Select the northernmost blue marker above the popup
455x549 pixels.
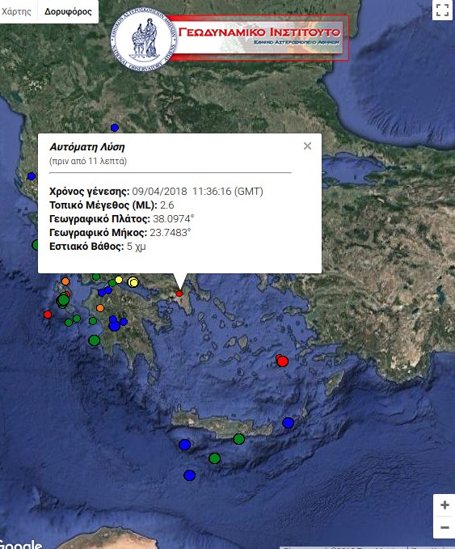click(x=115, y=128)
